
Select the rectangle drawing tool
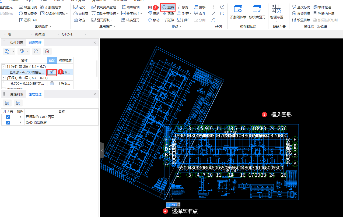(222, 13)
